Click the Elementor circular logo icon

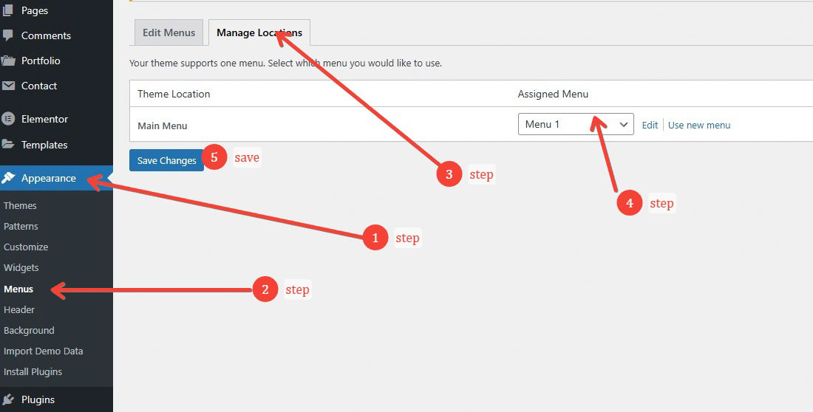(x=8, y=119)
